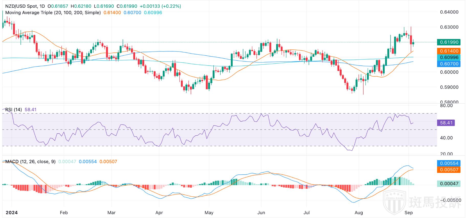Click the orange 0.61400 price axis tag
This screenshot has height=218, width=466.
click(x=449, y=51)
